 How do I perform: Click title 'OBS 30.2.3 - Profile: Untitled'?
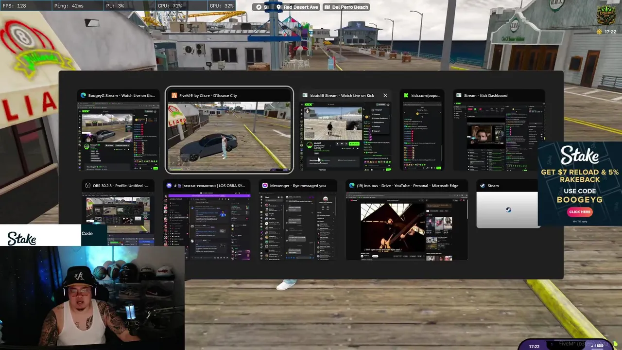click(x=121, y=186)
